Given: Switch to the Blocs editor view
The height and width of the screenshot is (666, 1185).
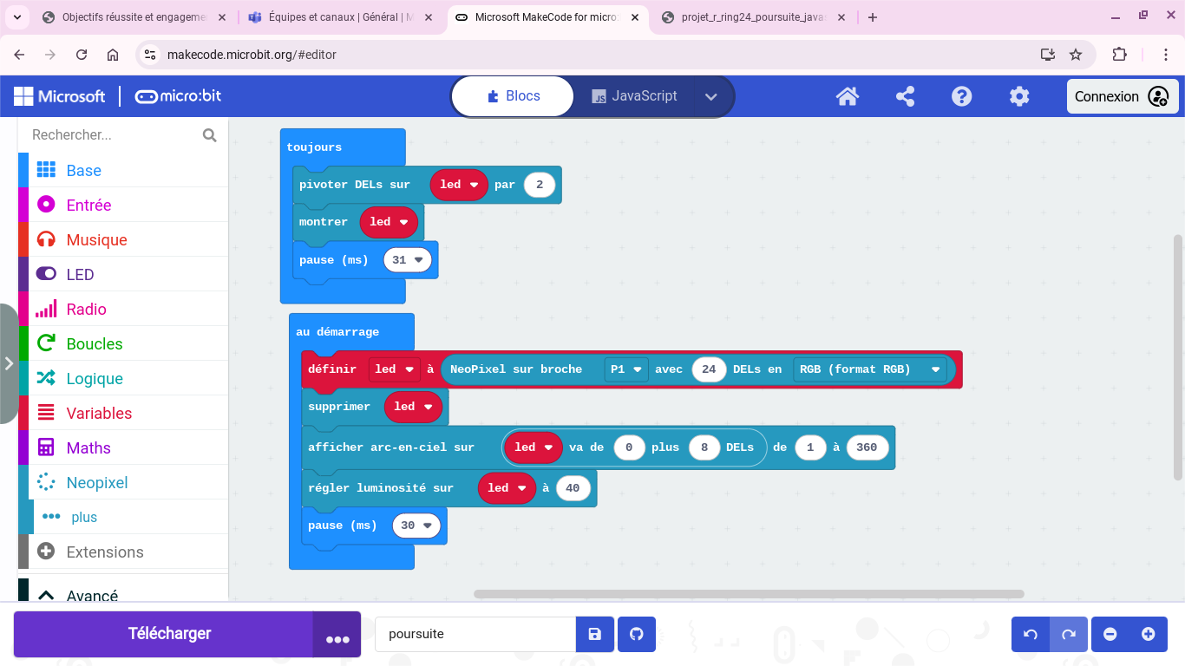Looking at the screenshot, I should coord(513,96).
